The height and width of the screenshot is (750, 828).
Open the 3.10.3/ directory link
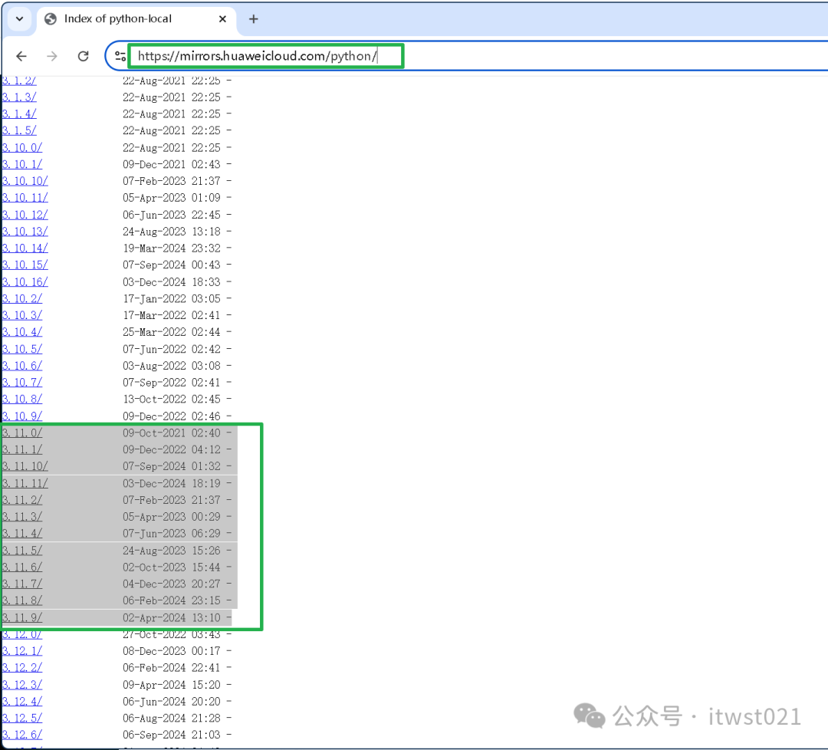[x=22, y=315]
